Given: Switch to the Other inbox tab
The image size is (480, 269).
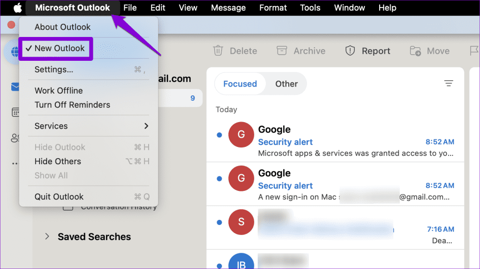Looking at the screenshot, I should click(286, 84).
